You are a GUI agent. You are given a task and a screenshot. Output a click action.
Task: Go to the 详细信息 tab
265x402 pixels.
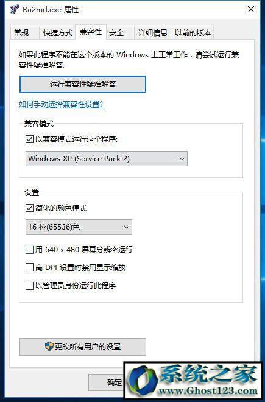tap(152, 33)
